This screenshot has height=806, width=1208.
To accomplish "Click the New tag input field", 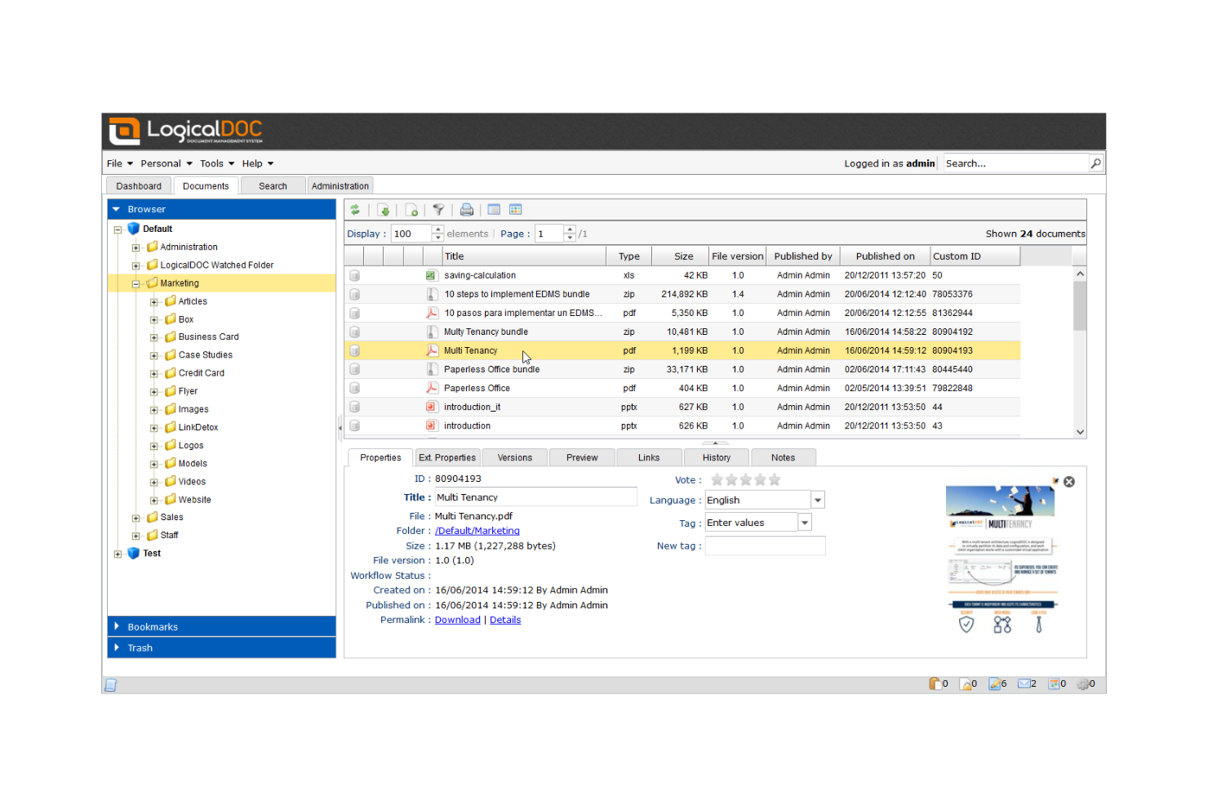I will tap(766, 545).
